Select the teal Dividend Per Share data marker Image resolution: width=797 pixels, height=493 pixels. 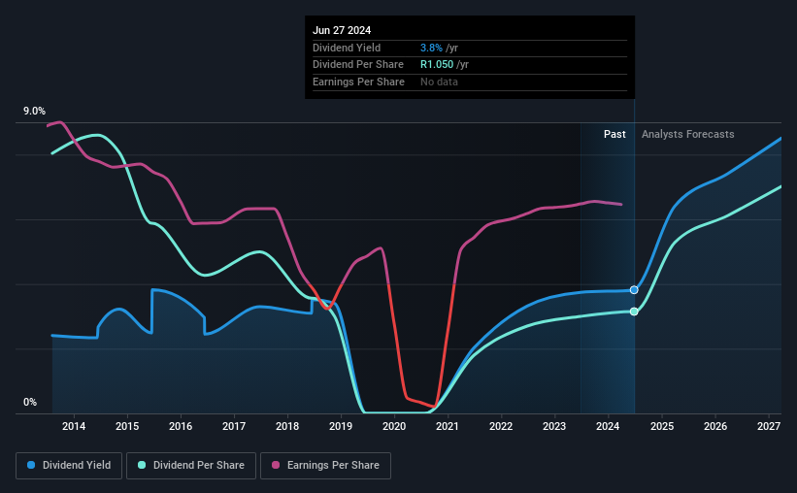[634, 312]
